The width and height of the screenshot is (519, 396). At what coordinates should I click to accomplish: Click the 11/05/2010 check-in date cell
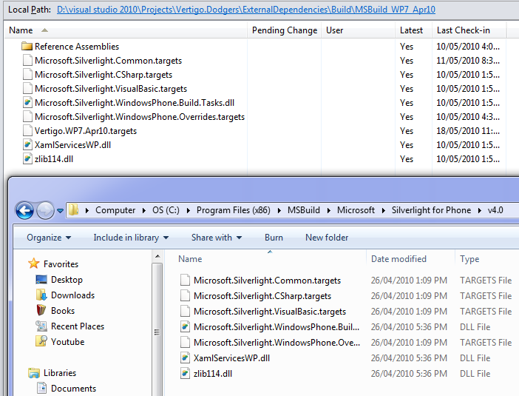click(468, 61)
